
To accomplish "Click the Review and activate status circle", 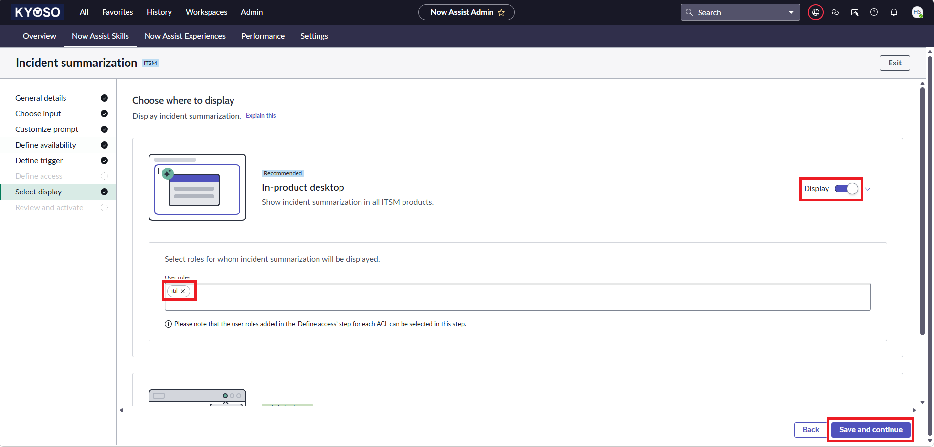I will [x=104, y=208].
